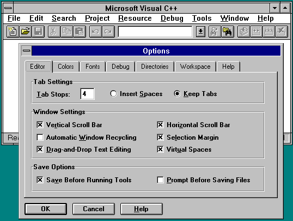Open the Tools menu
The image size is (293, 221).
202,19
